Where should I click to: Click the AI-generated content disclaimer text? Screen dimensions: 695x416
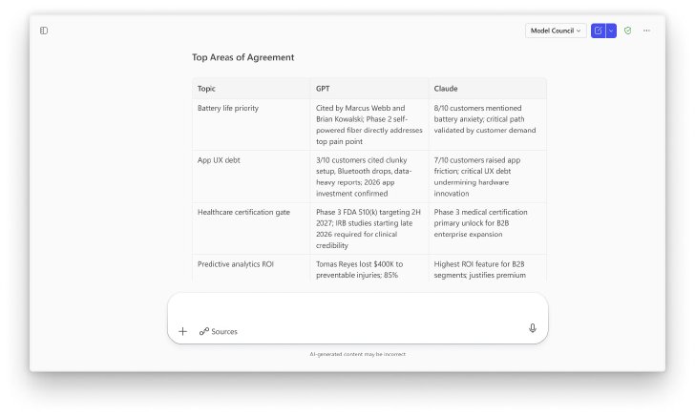(x=358, y=354)
